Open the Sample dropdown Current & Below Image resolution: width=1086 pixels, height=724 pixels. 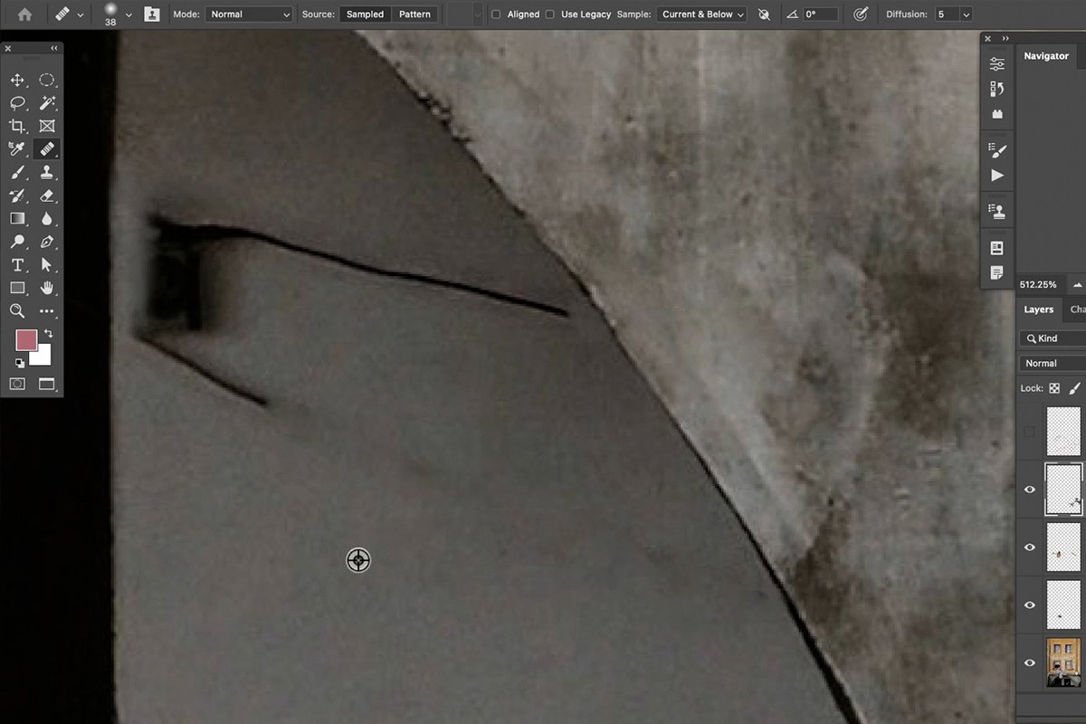tap(701, 14)
